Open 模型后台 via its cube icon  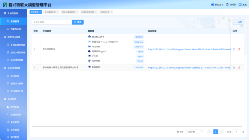tap(213, 5)
